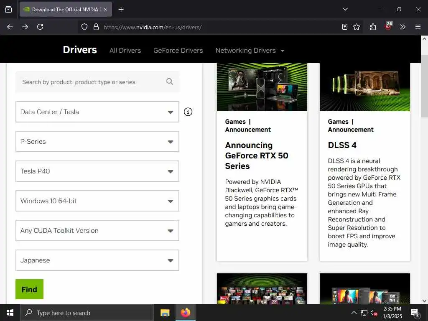Viewport: 428px width, 321px height.
Task: Go forward to next page
Action: 25,27
